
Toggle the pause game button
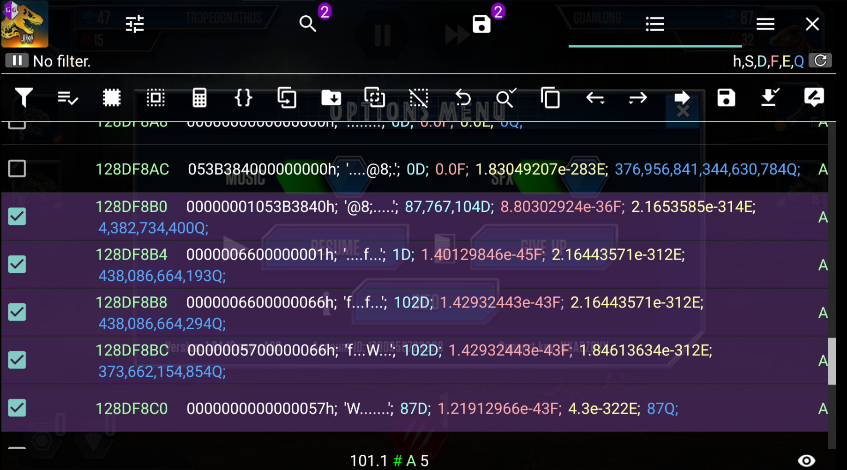(17, 60)
